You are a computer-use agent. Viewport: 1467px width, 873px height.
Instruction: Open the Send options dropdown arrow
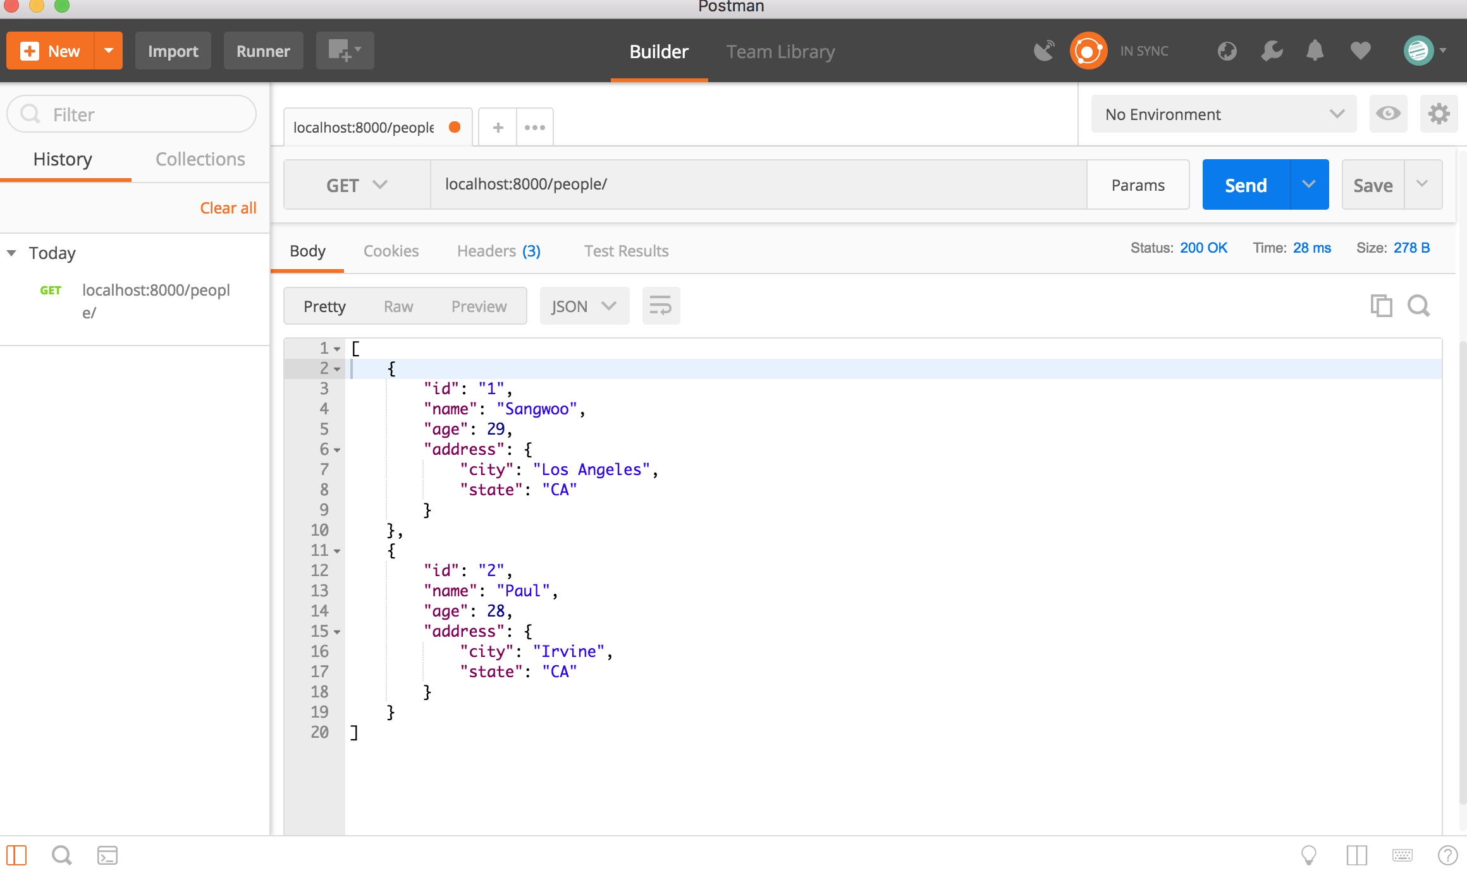[1310, 184]
